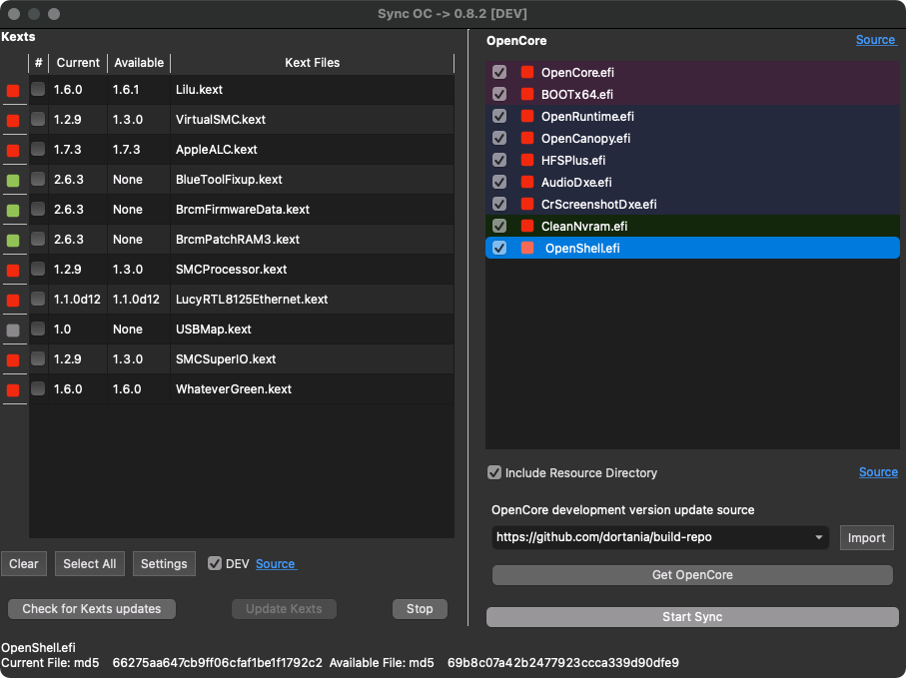Open the update source dropdown arrow
Screen dimensions: 906x678
coord(818,537)
